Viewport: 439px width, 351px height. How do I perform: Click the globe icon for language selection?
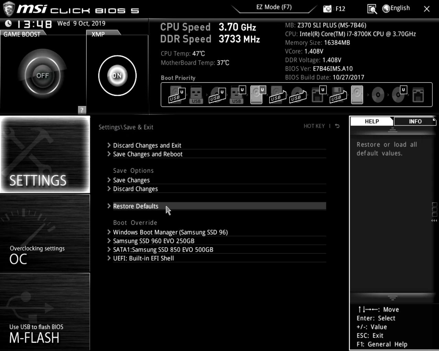tap(386, 9)
